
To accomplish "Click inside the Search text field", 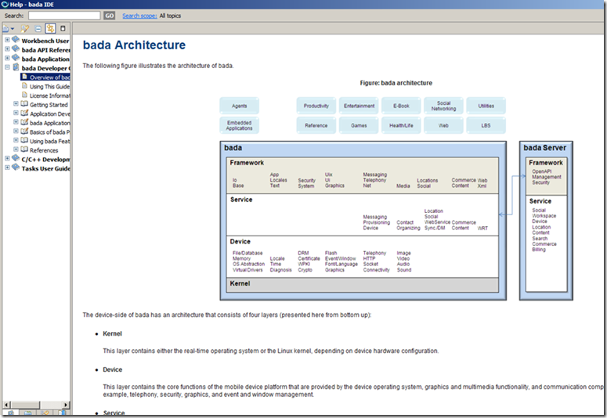I will 64,16.
